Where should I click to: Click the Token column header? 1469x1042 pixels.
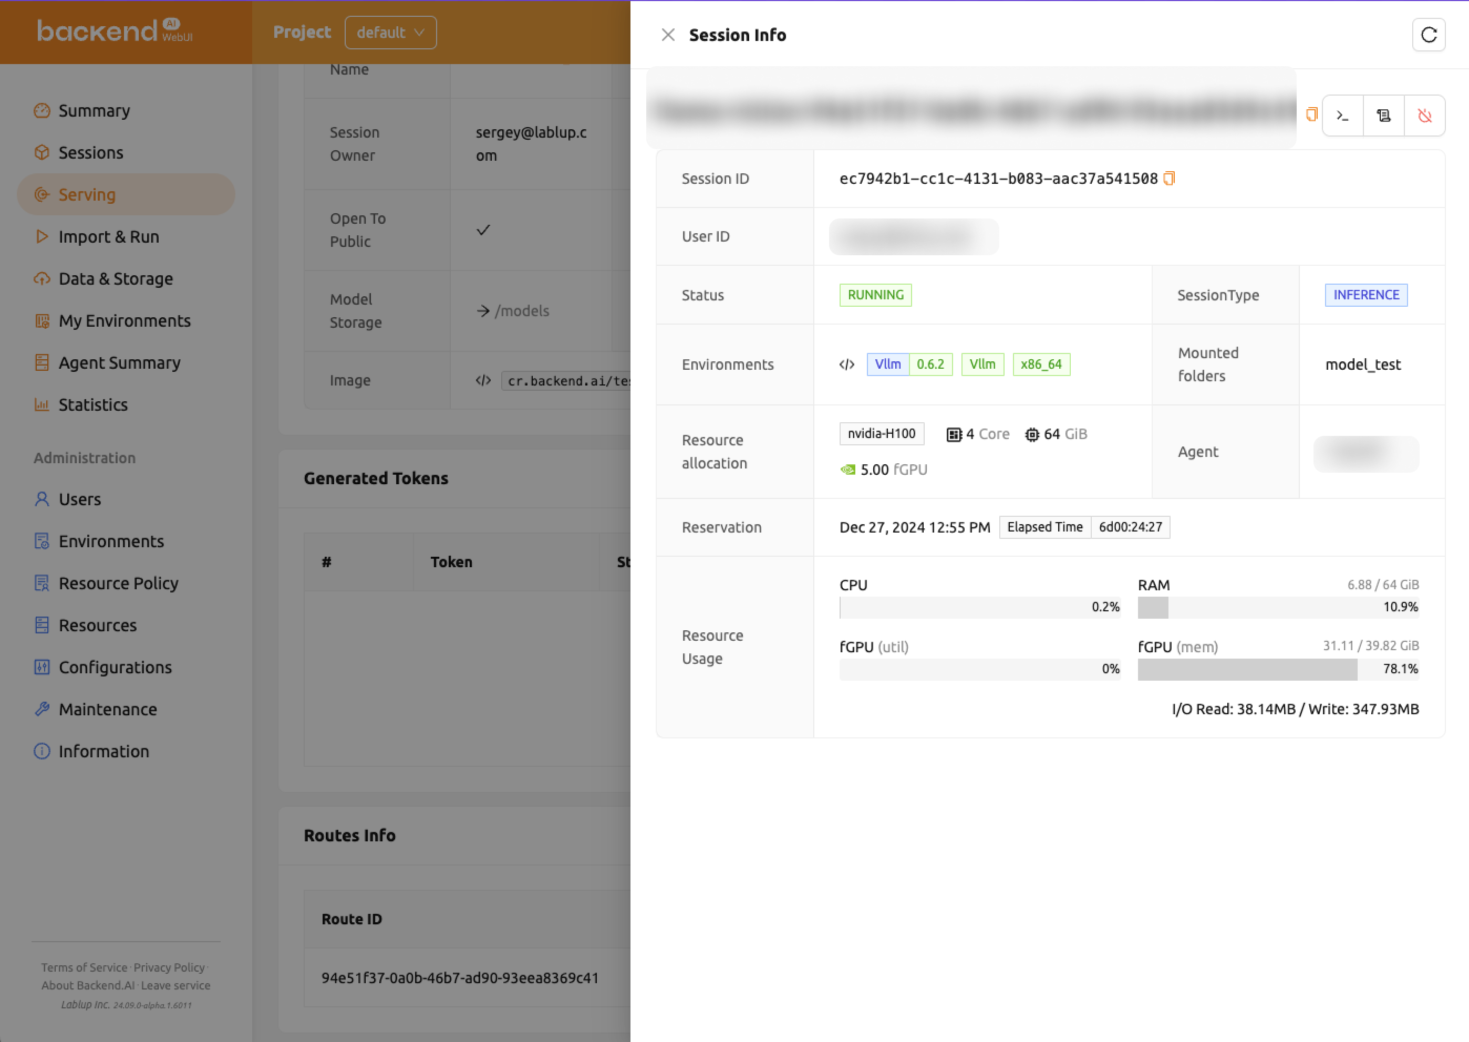[451, 562]
